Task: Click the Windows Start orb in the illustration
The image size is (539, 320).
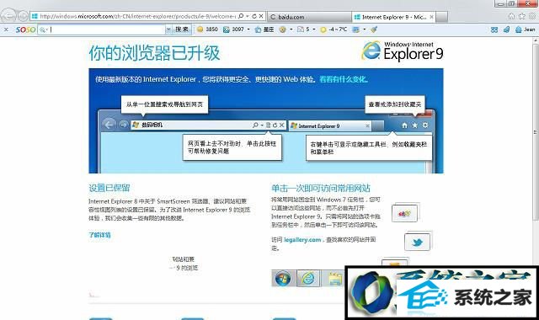Action: [283, 279]
